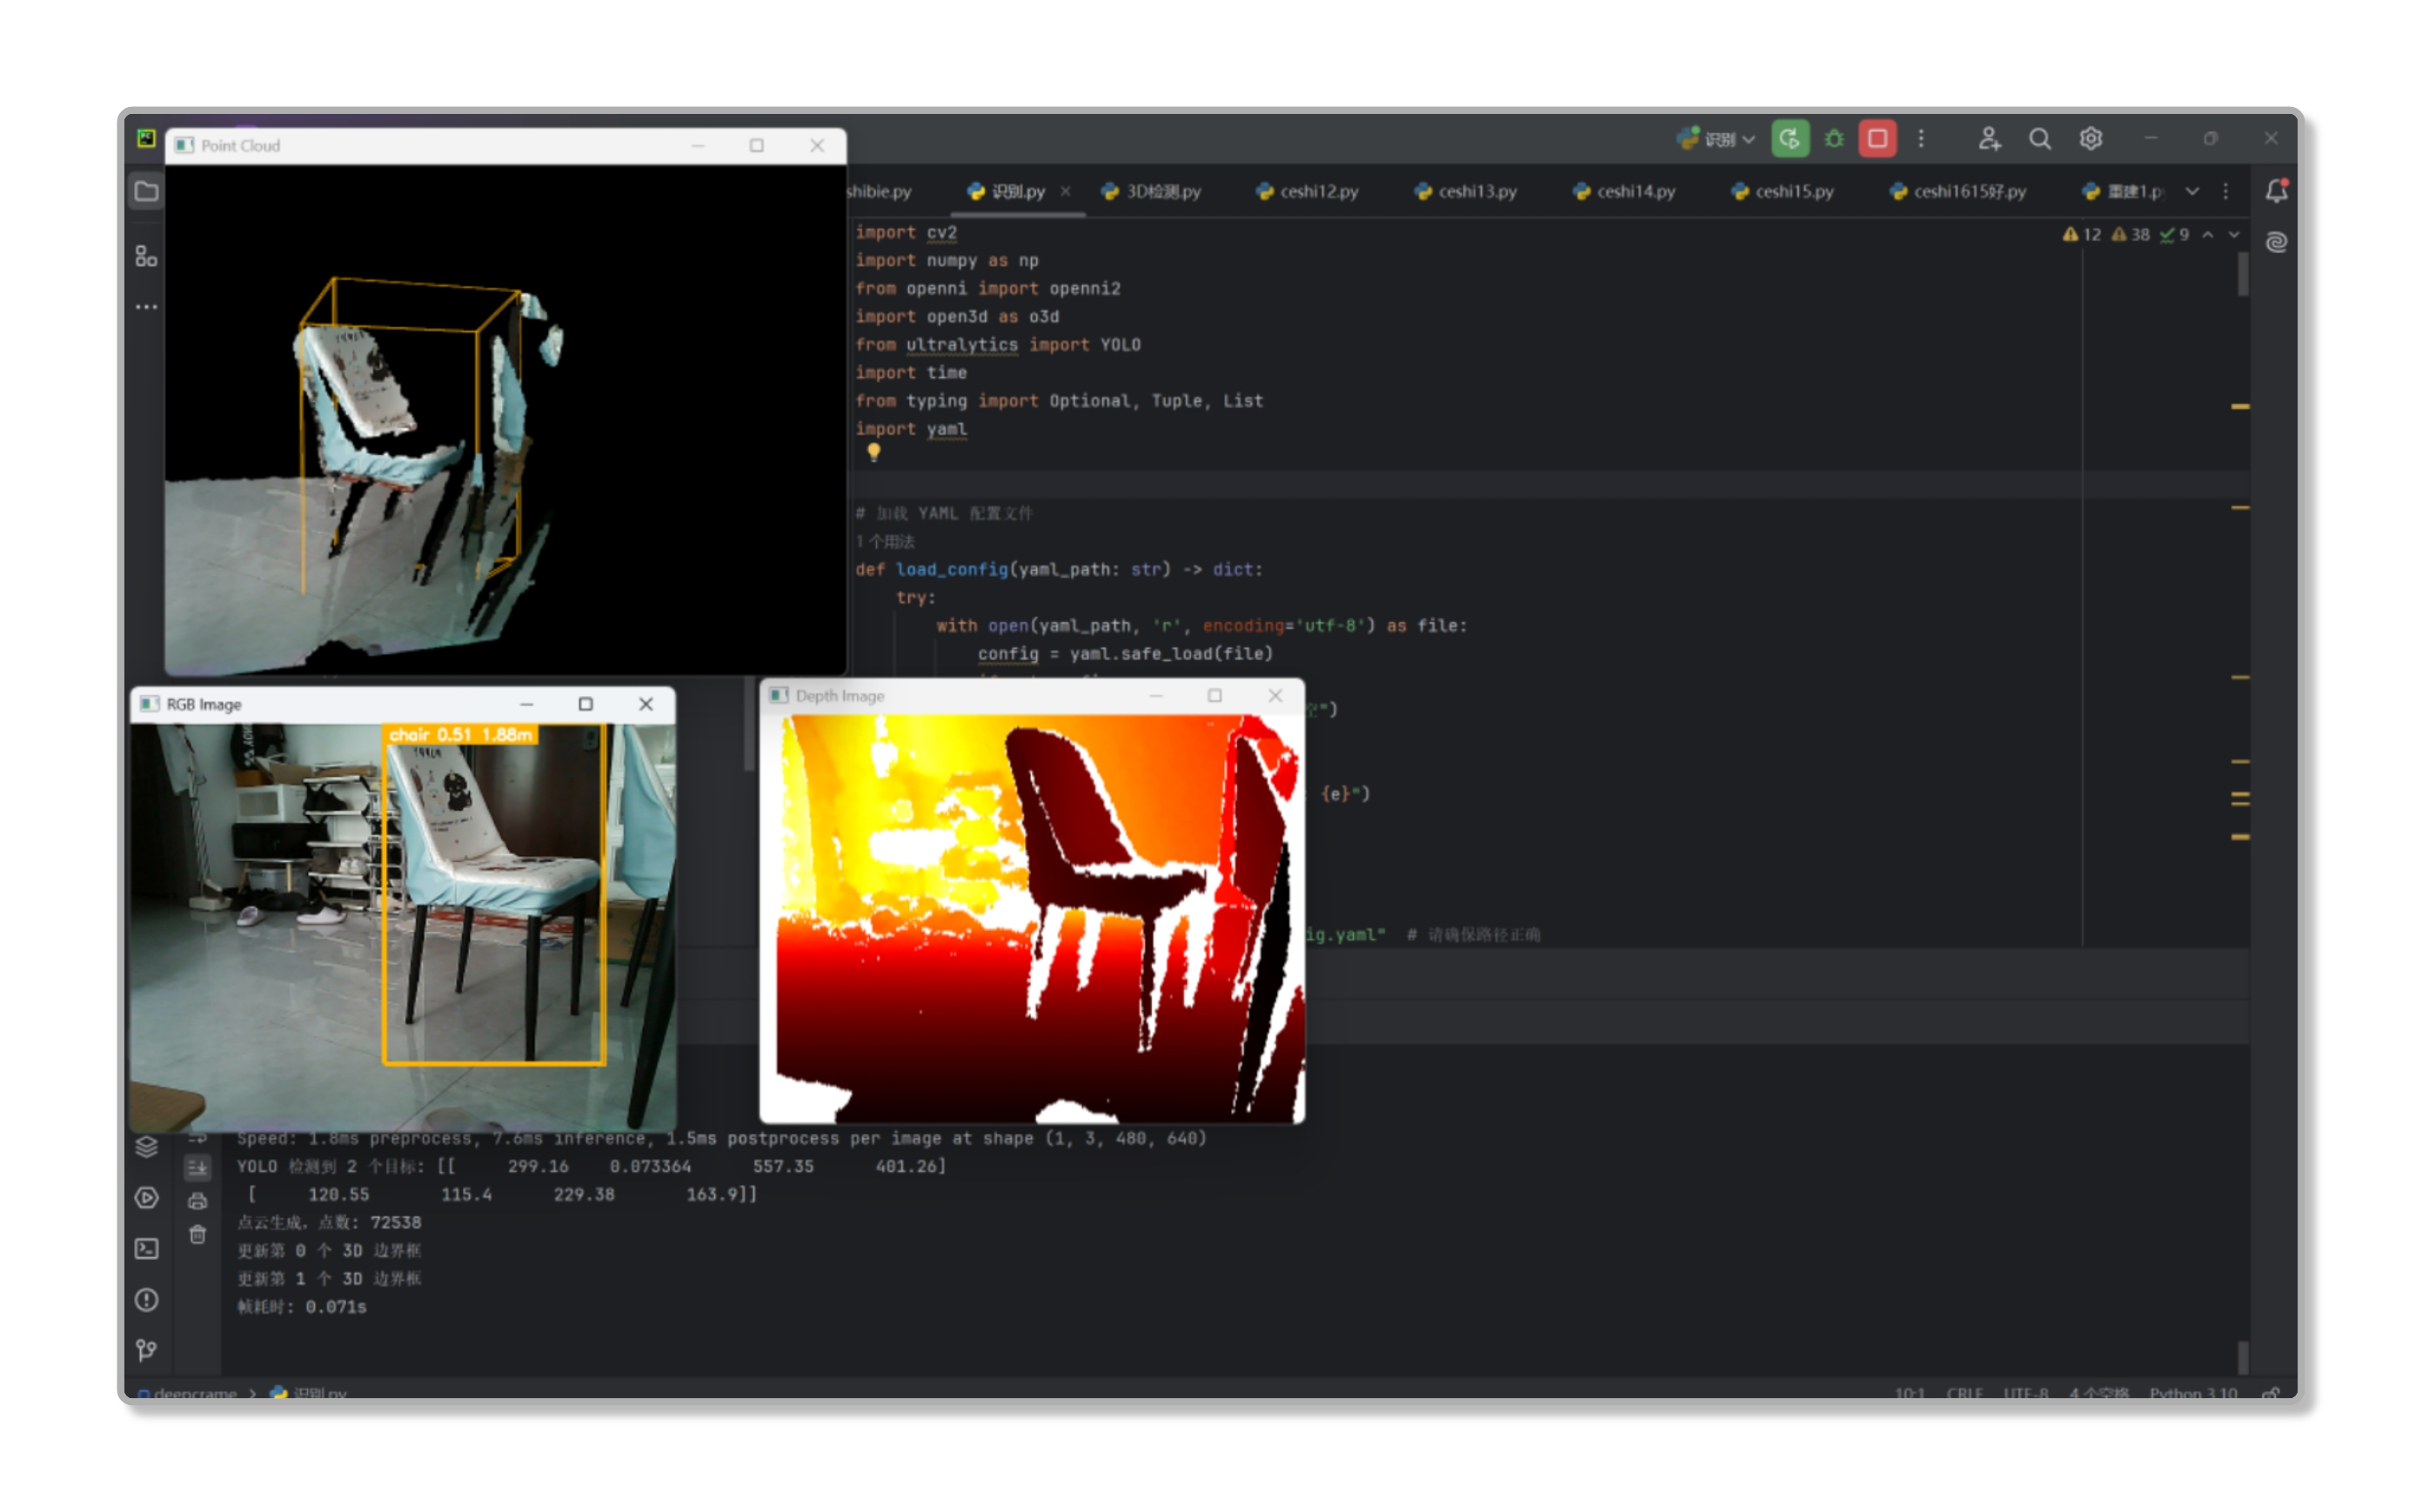The height and width of the screenshot is (1512, 2422).
Task: Close the Point Cloud window
Action: (817, 146)
